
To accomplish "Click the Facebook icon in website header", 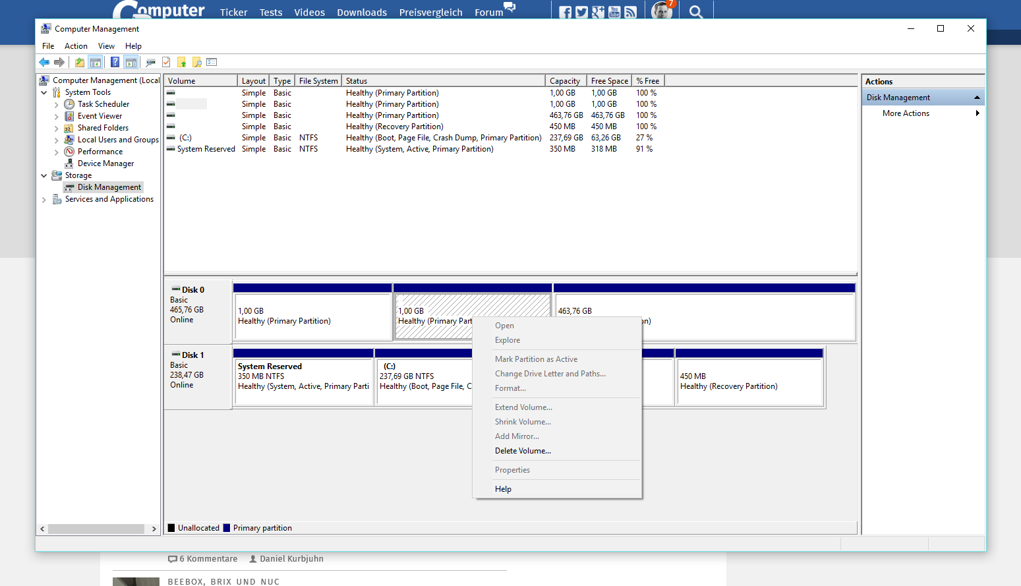I will tap(566, 12).
